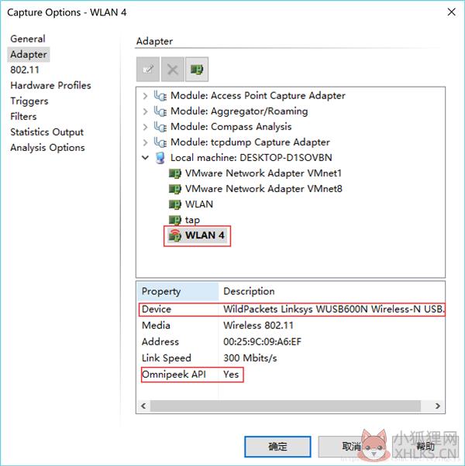Select Local machine: DESKTOP-D1SOVBN text
The width and height of the screenshot is (465, 466).
coord(251,157)
